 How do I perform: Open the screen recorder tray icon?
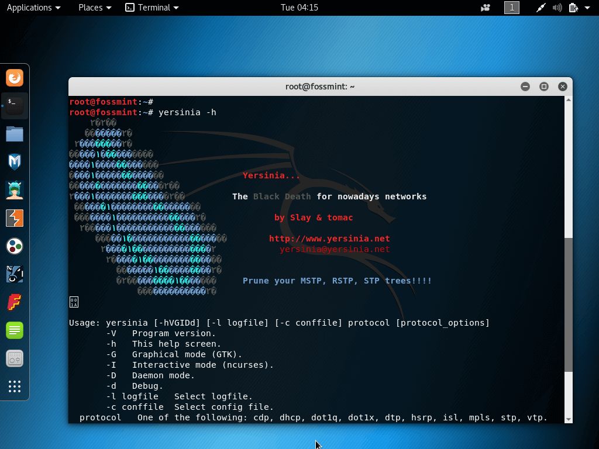coord(486,8)
